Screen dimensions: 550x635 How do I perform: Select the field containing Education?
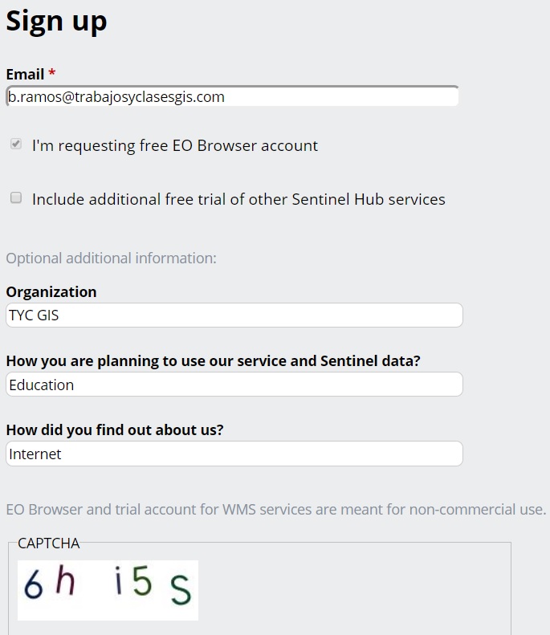point(234,385)
